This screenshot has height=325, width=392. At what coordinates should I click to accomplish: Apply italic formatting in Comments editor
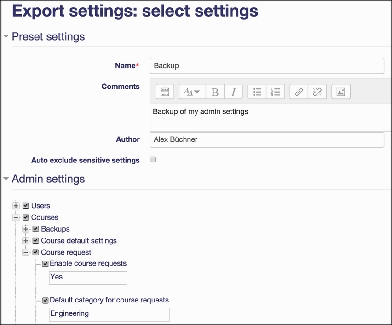(234, 92)
